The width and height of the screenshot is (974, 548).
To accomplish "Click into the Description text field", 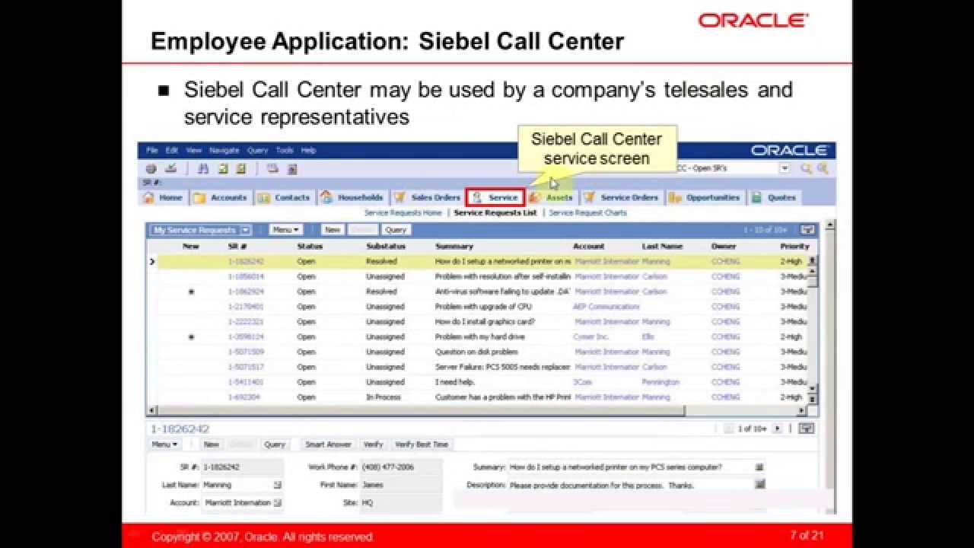I will [630, 485].
